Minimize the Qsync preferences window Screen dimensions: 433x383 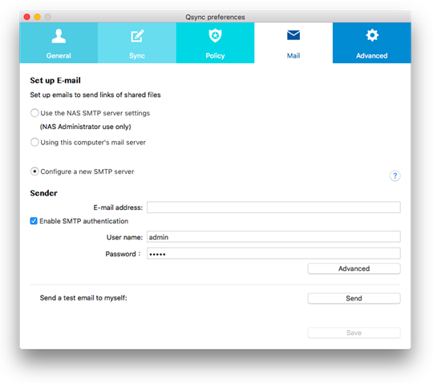coord(37,17)
